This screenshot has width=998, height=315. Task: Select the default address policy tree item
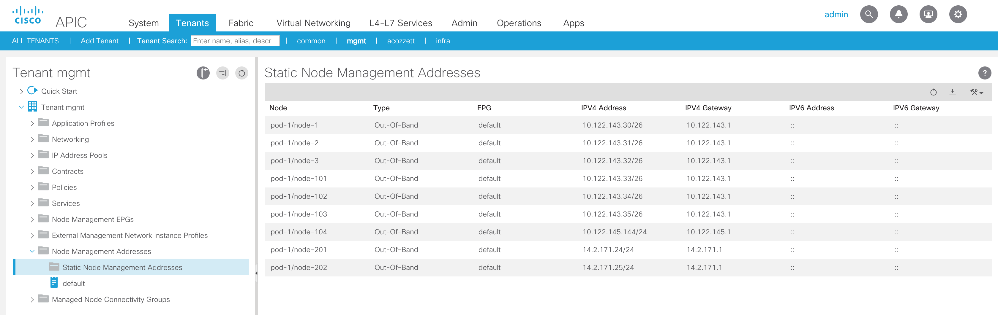73,284
